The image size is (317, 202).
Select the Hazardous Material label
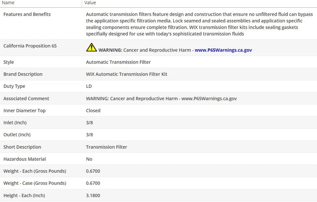(x=25, y=159)
